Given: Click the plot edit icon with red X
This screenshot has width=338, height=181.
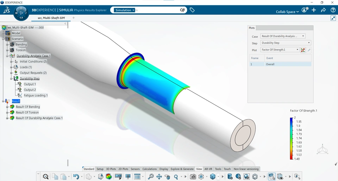Looking at the screenshot, I should 303,50.
